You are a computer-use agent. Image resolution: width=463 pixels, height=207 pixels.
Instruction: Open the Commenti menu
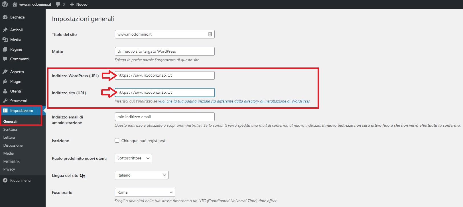tap(19, 59)
